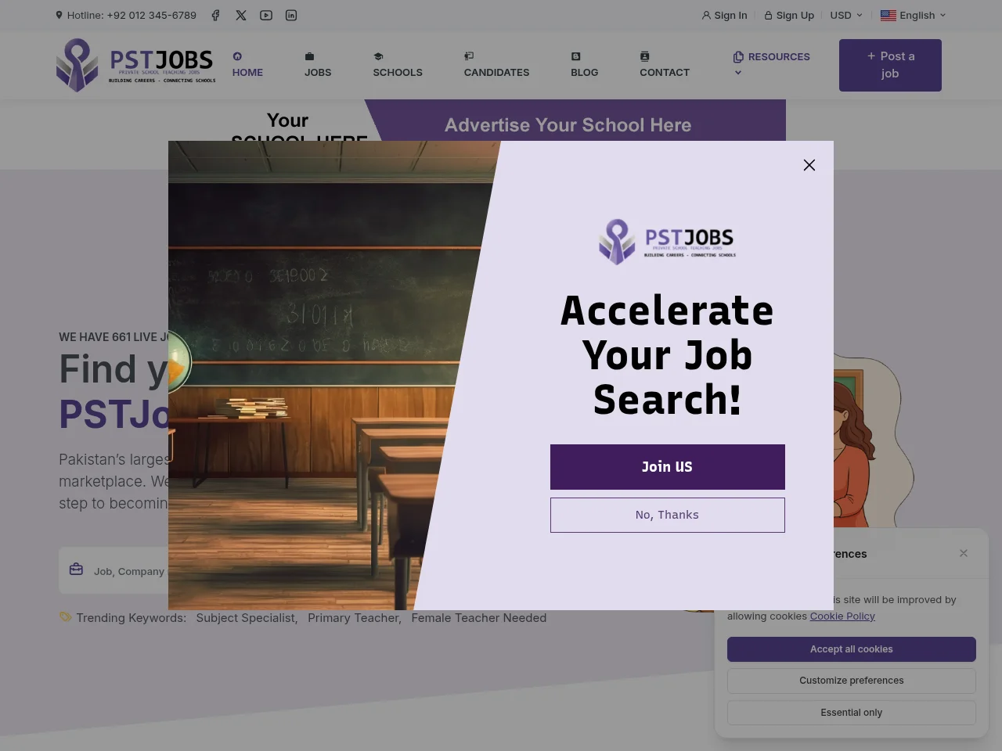
Task: Expand the Resources menu chevron
Action: click(738, 73)
